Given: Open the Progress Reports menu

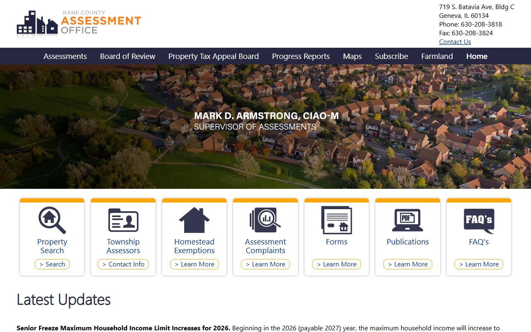Looking at the screenshot, I should click(301, 56).
